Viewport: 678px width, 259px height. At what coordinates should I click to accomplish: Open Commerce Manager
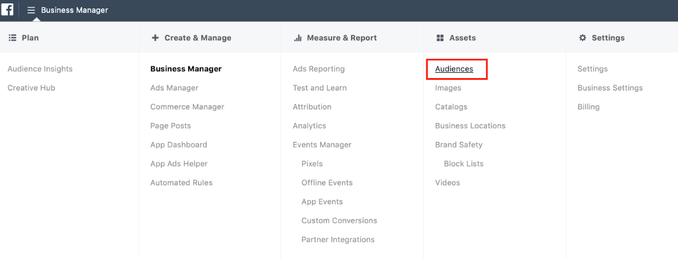tap(187, 107)
